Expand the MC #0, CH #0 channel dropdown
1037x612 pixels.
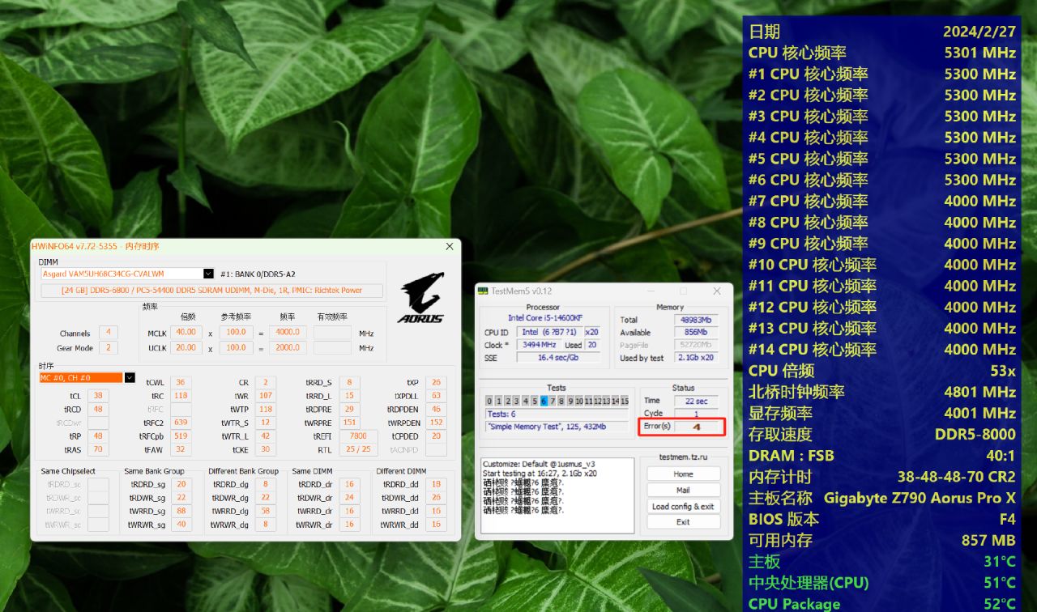tap(129, 378)
